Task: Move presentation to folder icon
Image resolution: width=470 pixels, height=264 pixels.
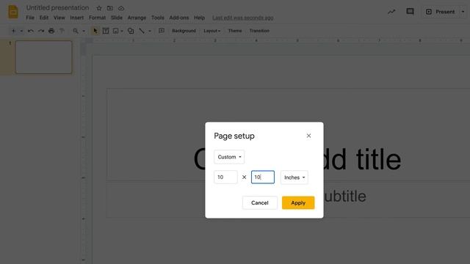Action: click(x=110, y=8)
